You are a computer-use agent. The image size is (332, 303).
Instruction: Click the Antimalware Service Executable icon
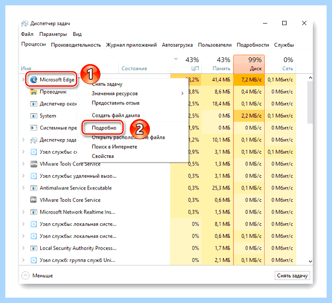click(x=34, y=188)
